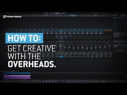Toggle the enabled blue bleed checkbox
The image size is (127, 95).
(x=114, y=24)
